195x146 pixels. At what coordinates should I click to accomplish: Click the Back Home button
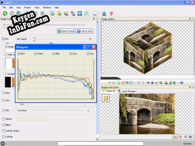pyautogui.click(x=66, y=31)
